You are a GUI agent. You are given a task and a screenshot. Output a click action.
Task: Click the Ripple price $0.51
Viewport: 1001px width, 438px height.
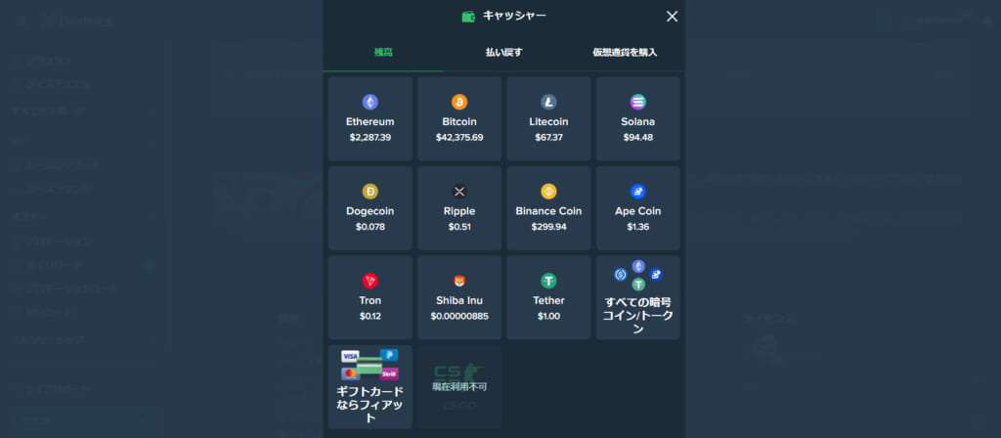pos(459,227)
